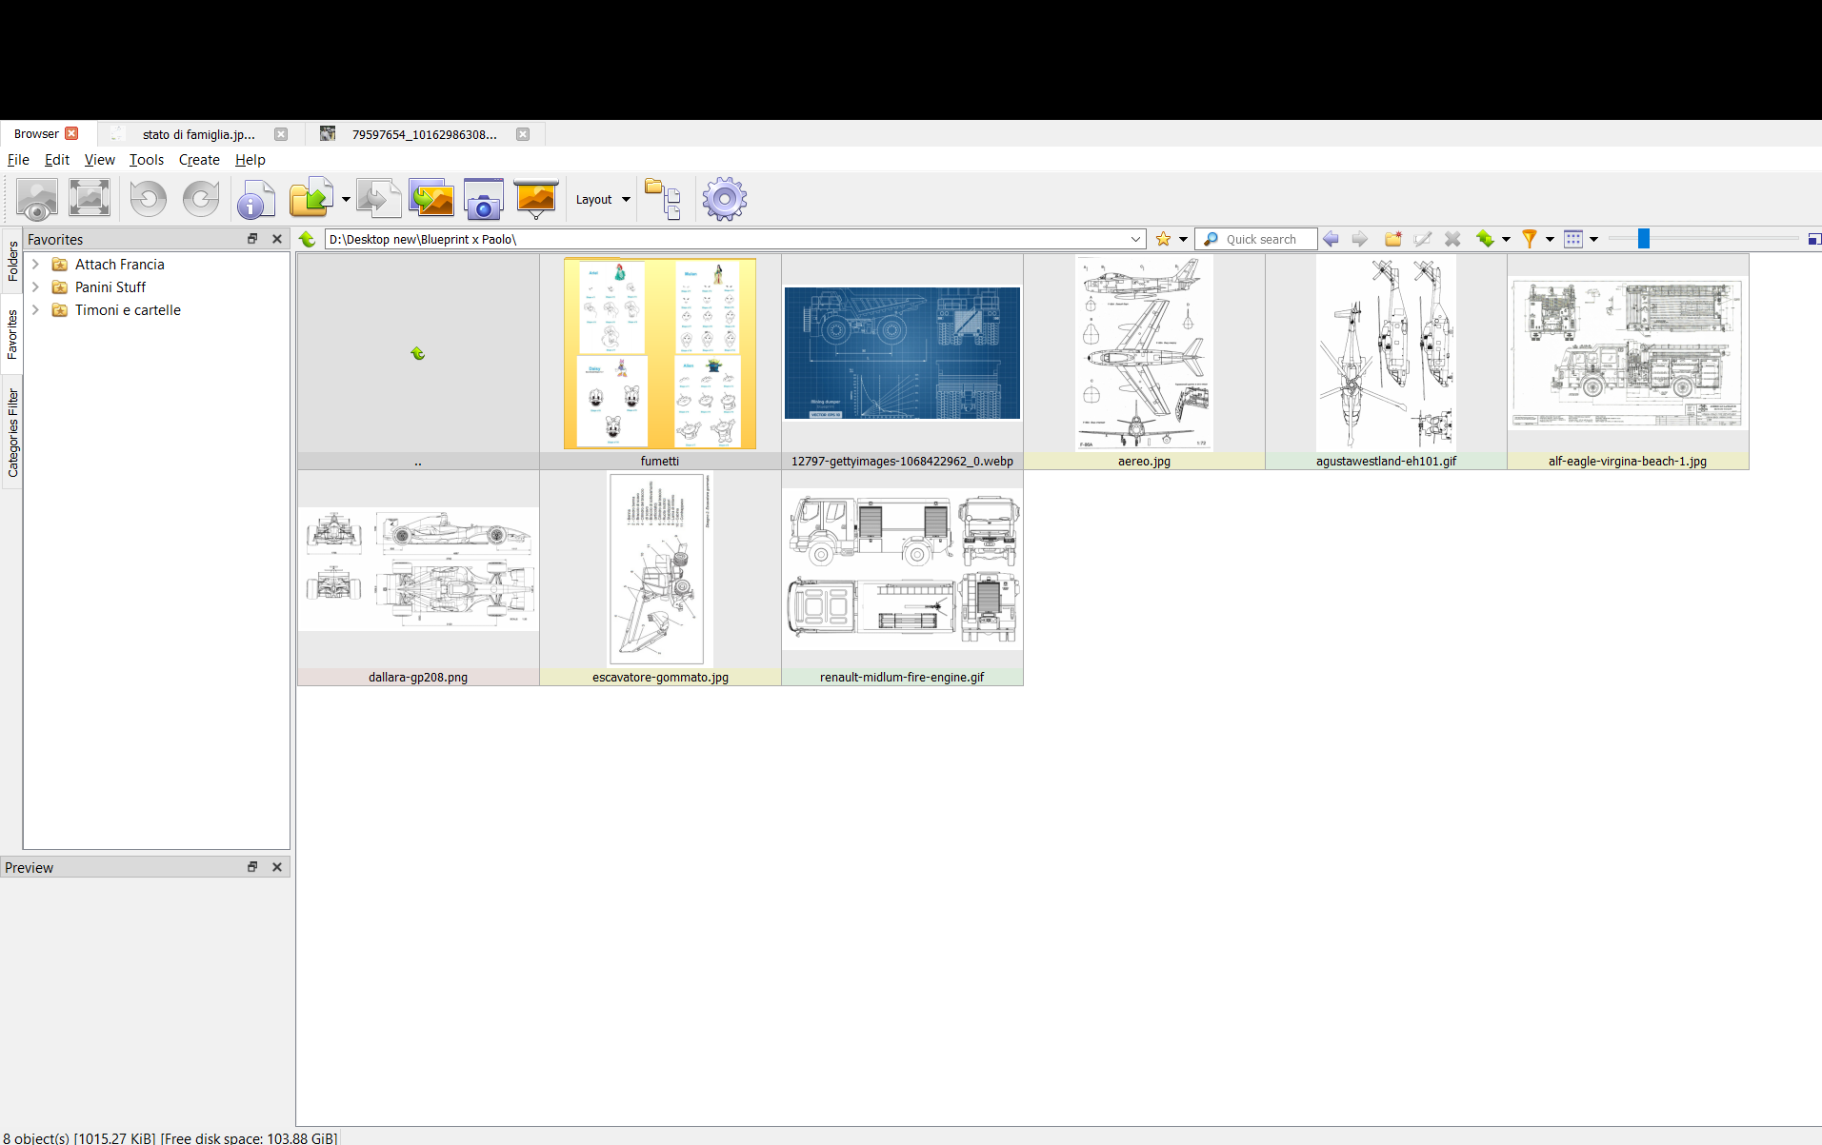Image resolution: width=1822 pixels, height=1145 pixels.
Task: Open the Tools menu
Action: [x=146, y=160]
